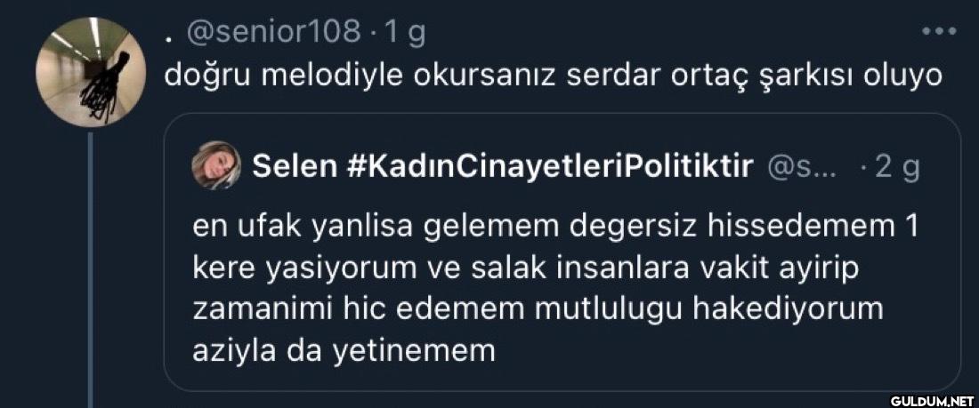979x408 pixels.
Task: Click the line "aziyla da yetinemem"
Action: tap(344, 350)
